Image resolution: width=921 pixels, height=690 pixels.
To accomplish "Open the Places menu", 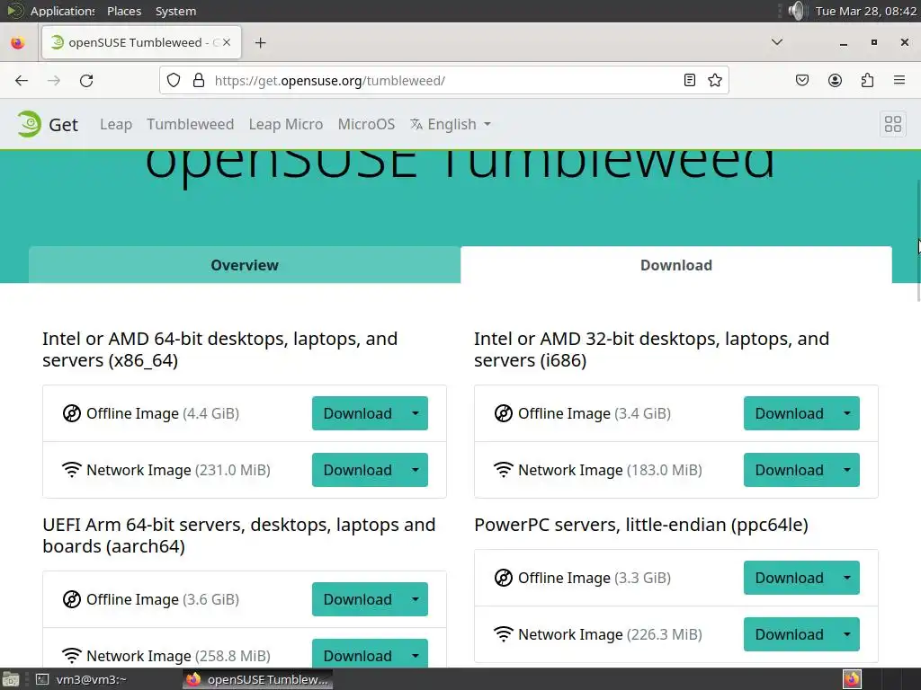I will [x=124, y=11].
